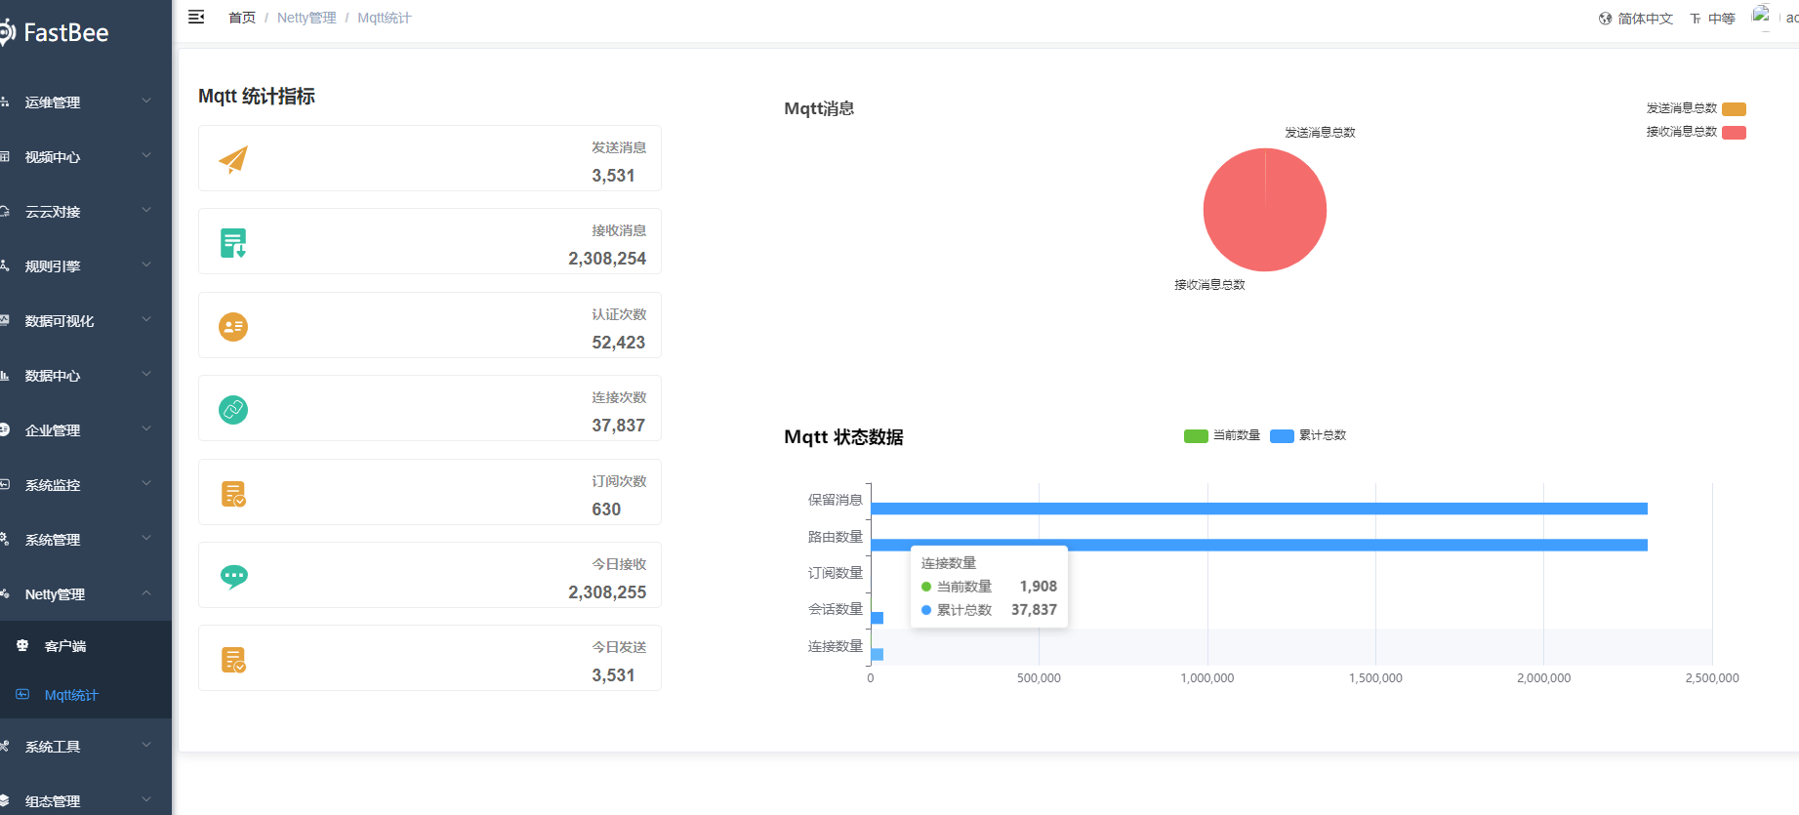The width and height of the screenshot is (1799, 815).
Task: Click the 630 订阅次数 value
Action: click(x=606, y=509)
